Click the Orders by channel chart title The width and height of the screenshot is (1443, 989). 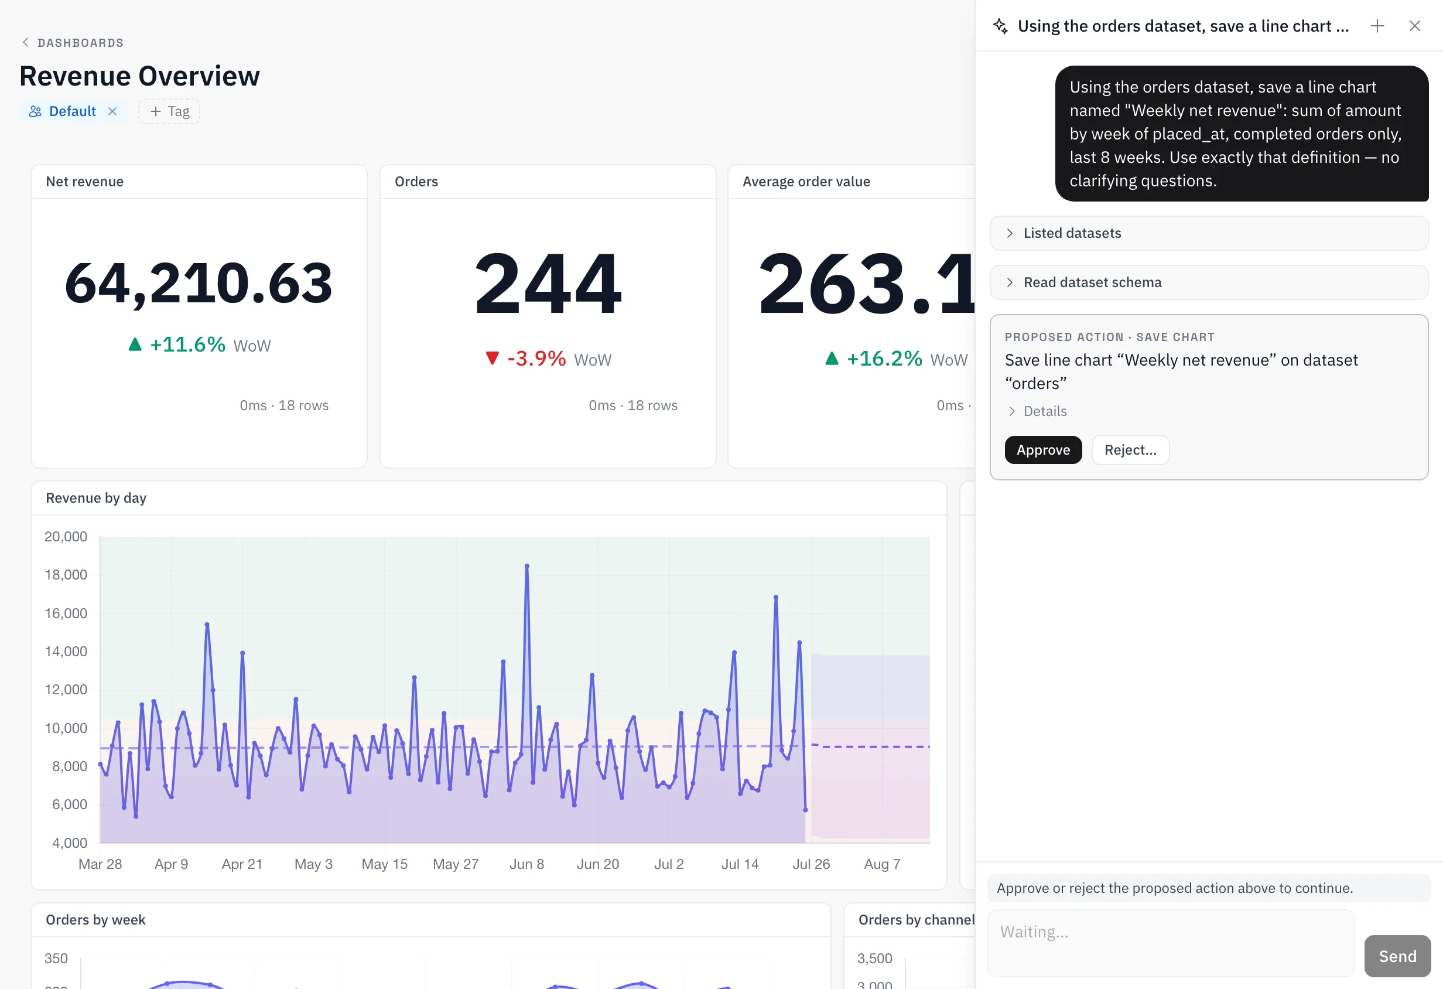point(916,919)
